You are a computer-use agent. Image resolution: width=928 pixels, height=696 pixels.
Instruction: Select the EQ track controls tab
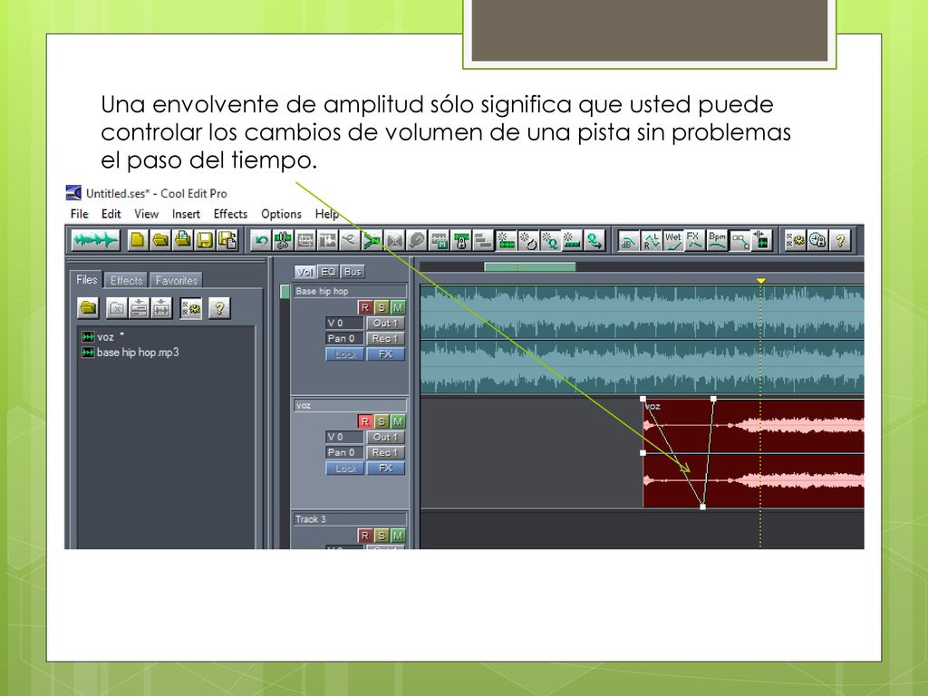(328, 272)
